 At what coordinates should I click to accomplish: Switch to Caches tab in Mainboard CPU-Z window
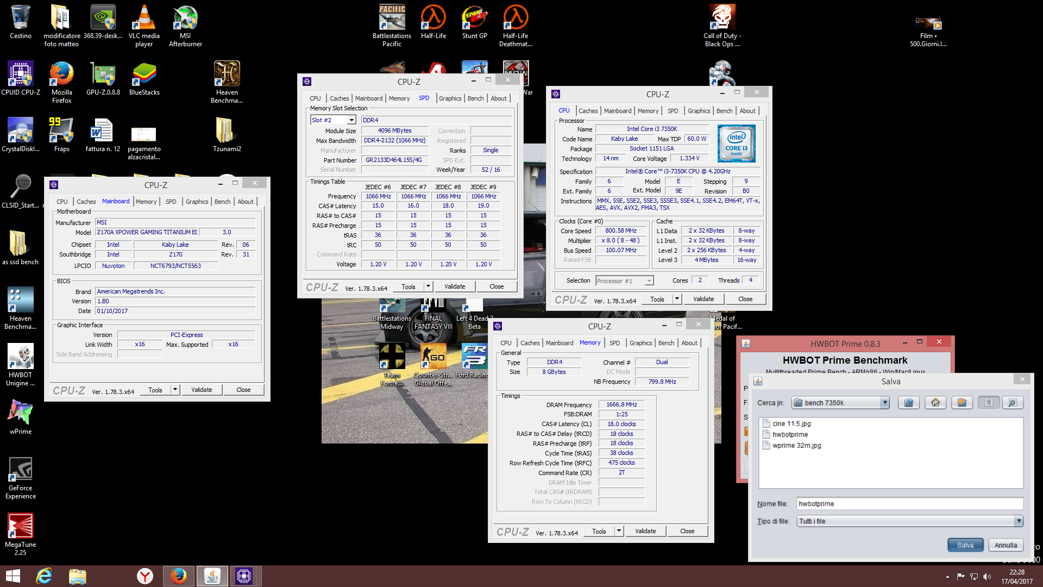[x=86, y=202]
